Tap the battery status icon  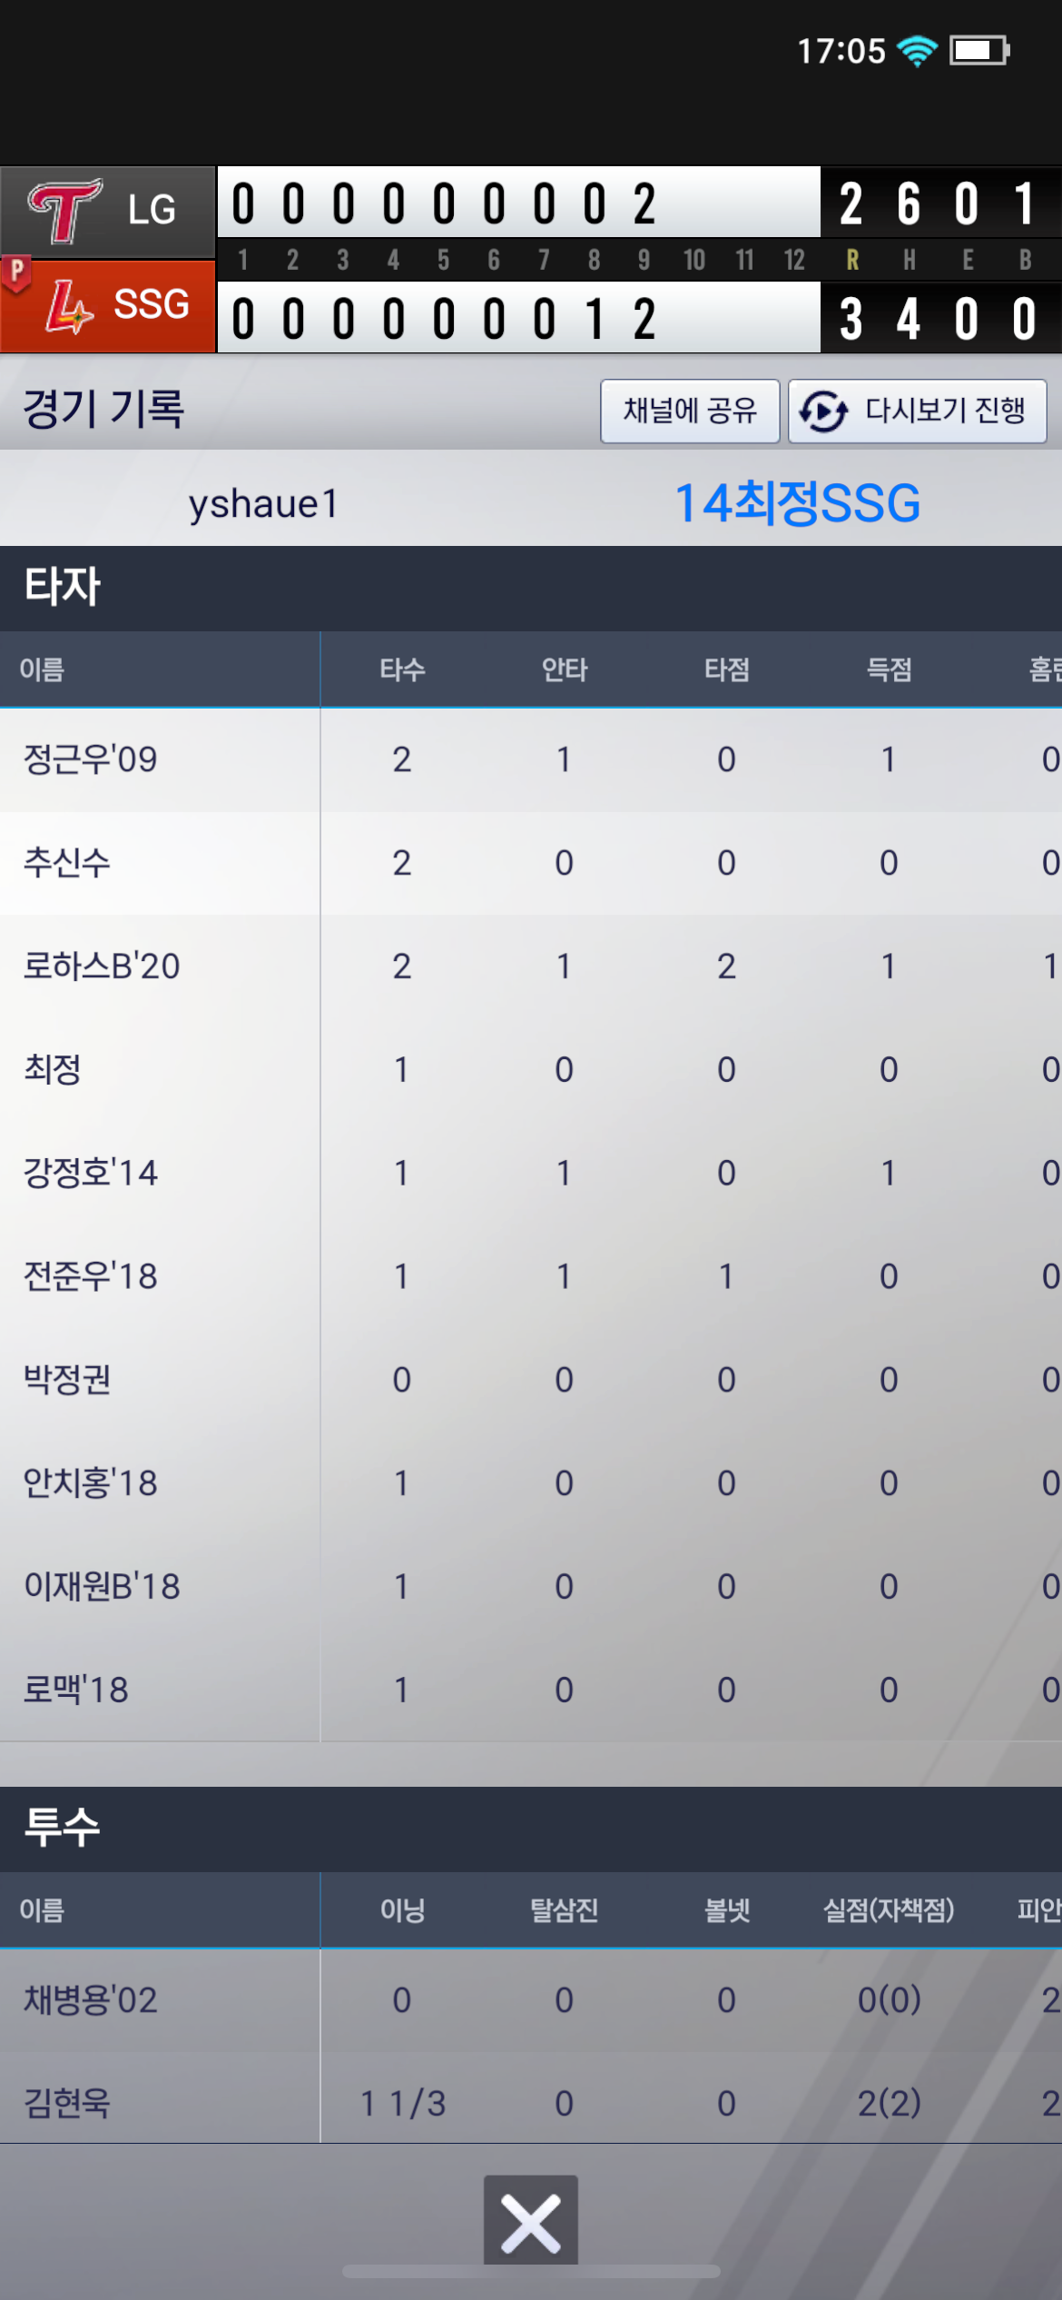[978, 51]
